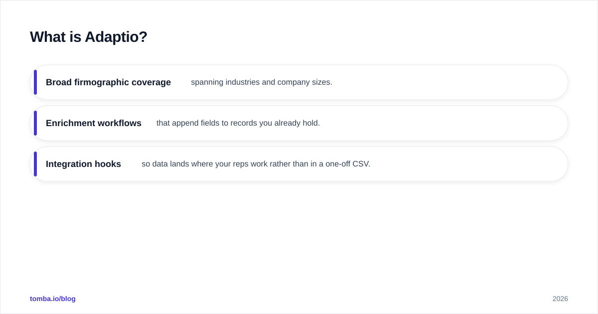Click the word 'CSV.' in third card
The height and width of the screenshot is (314, 598).
tap(361, 164)
